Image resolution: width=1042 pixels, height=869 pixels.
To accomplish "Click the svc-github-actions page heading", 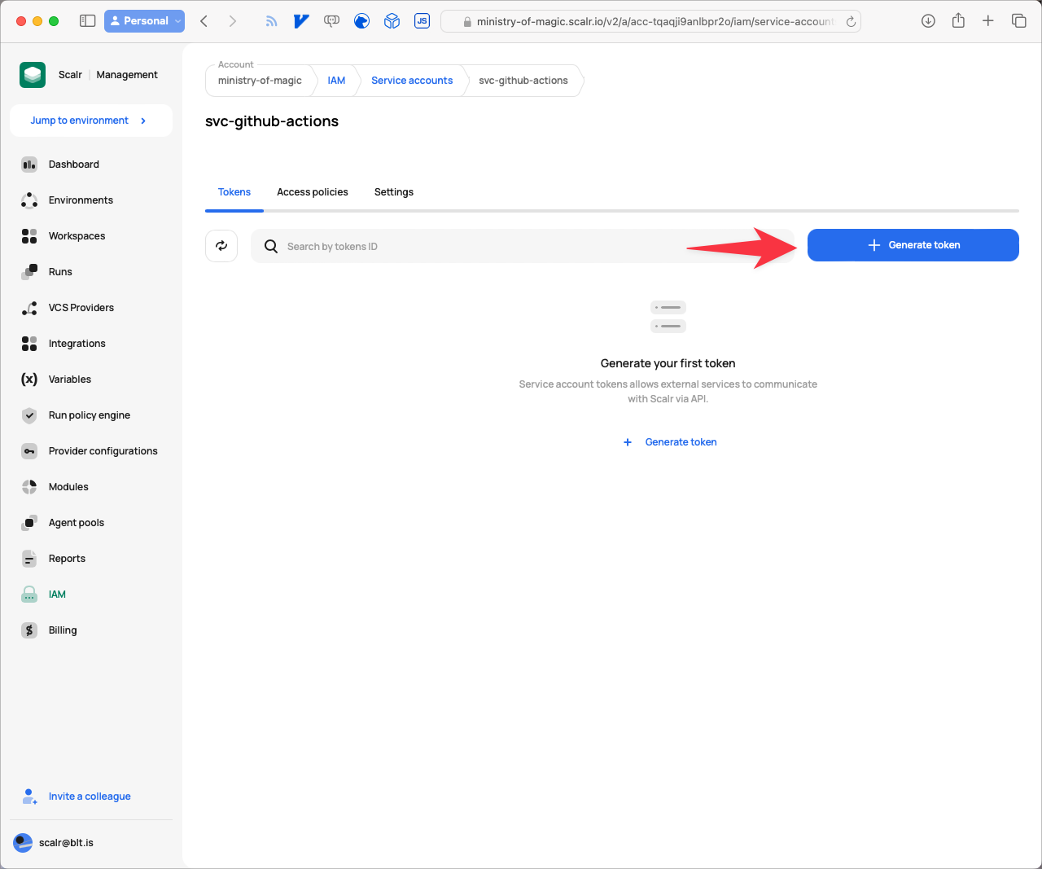I will [272, 121].
